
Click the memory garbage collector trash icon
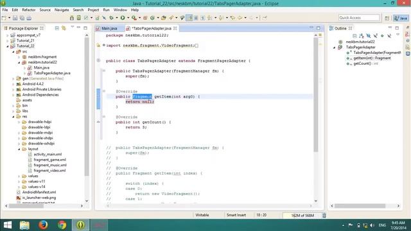pyautogui.click(x=324, y=216)
